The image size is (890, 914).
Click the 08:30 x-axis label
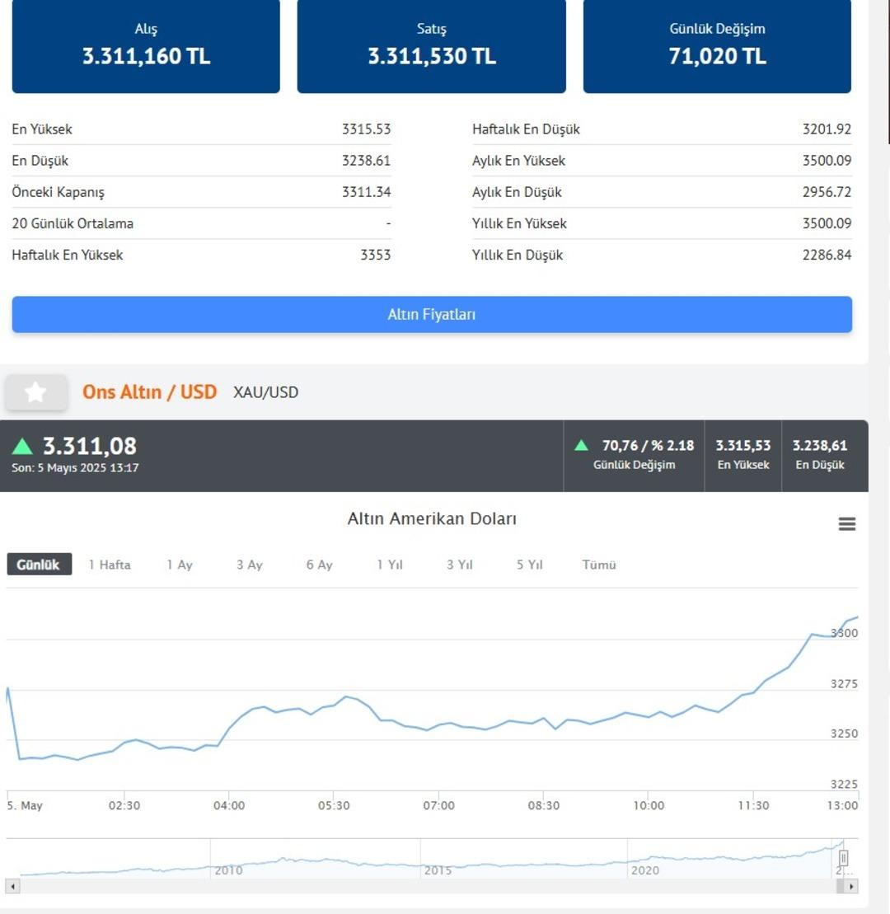pyautogui.click(x=544, y=805)
